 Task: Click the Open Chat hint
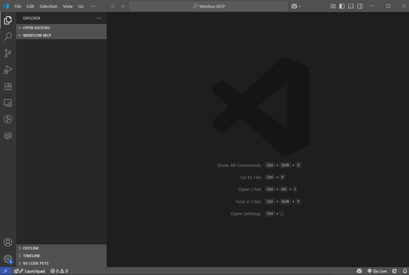249,189
